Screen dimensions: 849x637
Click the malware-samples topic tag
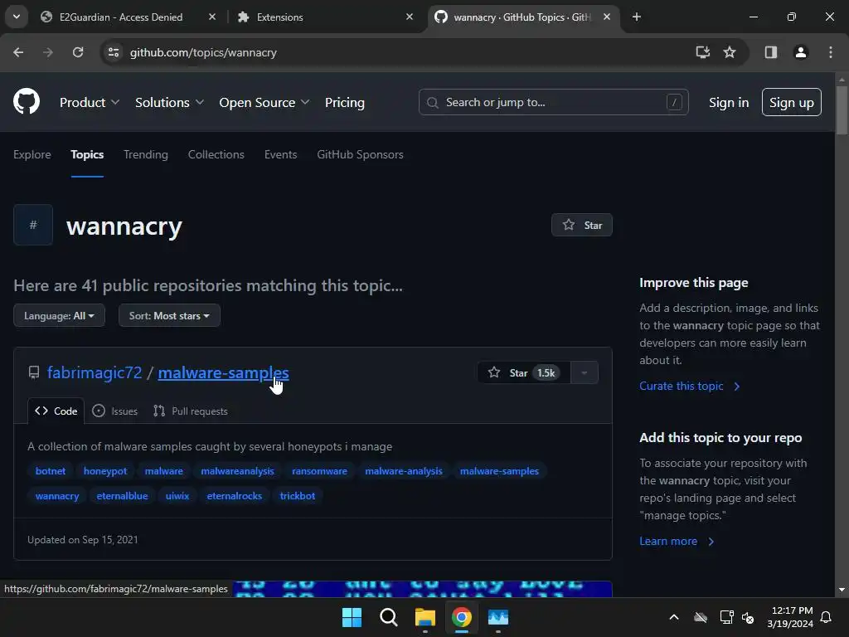click(x=499, y=471)
